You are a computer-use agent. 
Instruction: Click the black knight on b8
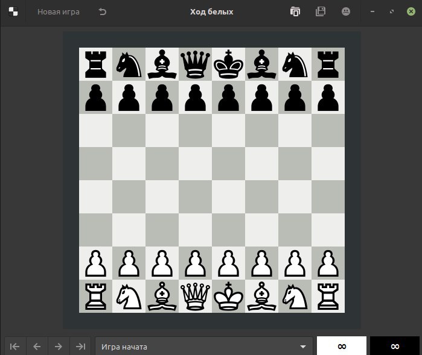click(x=129, y=64)
